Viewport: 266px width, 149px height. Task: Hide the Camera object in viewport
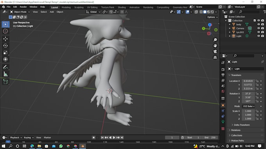click(259, 28)
